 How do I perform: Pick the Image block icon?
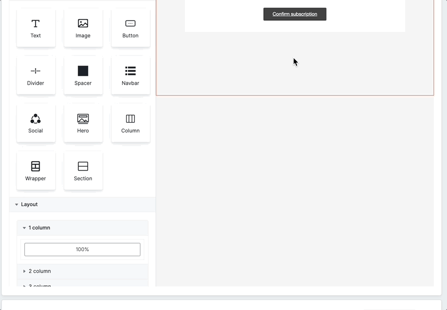pos(83,24)
